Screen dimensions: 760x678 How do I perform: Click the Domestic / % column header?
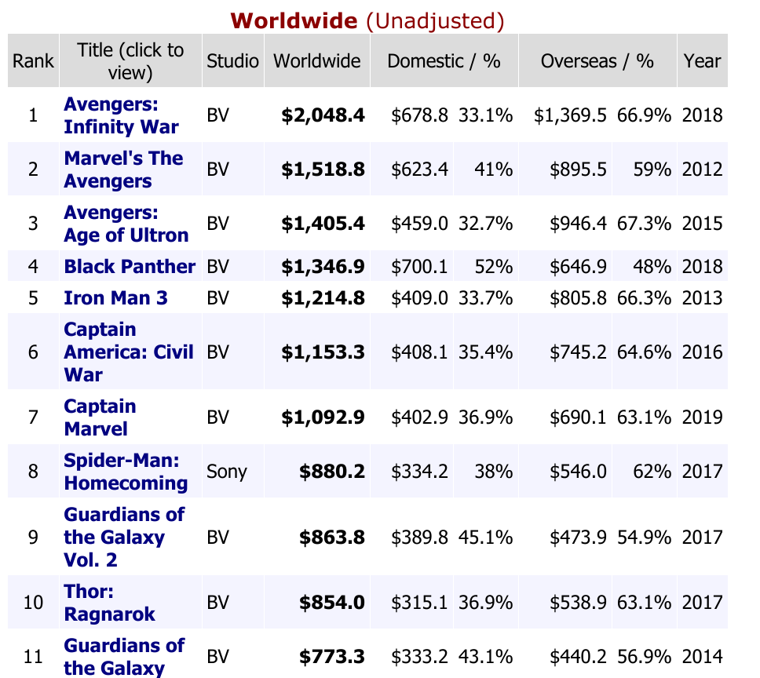444,61
